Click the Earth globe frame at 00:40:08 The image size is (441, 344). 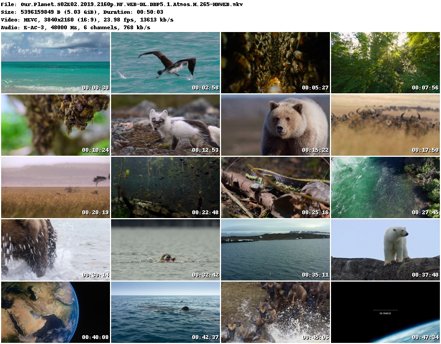tap(55, 312)
